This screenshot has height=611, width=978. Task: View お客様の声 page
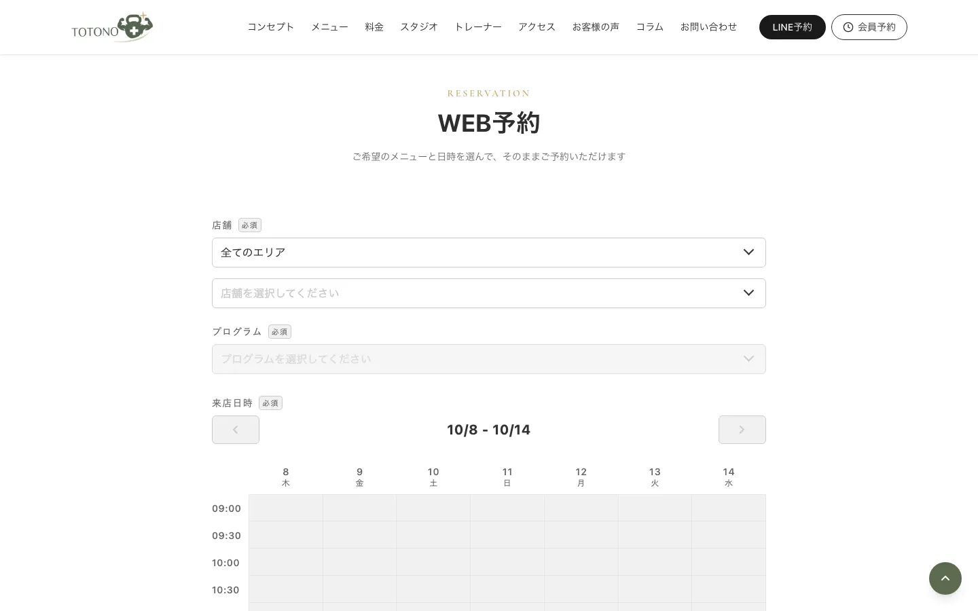click(596, 27)
